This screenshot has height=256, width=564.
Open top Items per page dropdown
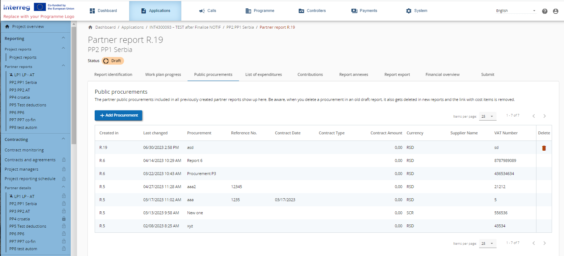pyautogui.click(x=488, y=116)
